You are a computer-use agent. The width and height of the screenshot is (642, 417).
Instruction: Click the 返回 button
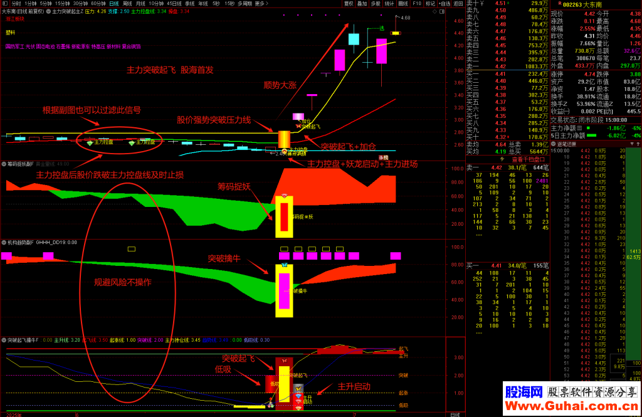[x=458, y=3]
